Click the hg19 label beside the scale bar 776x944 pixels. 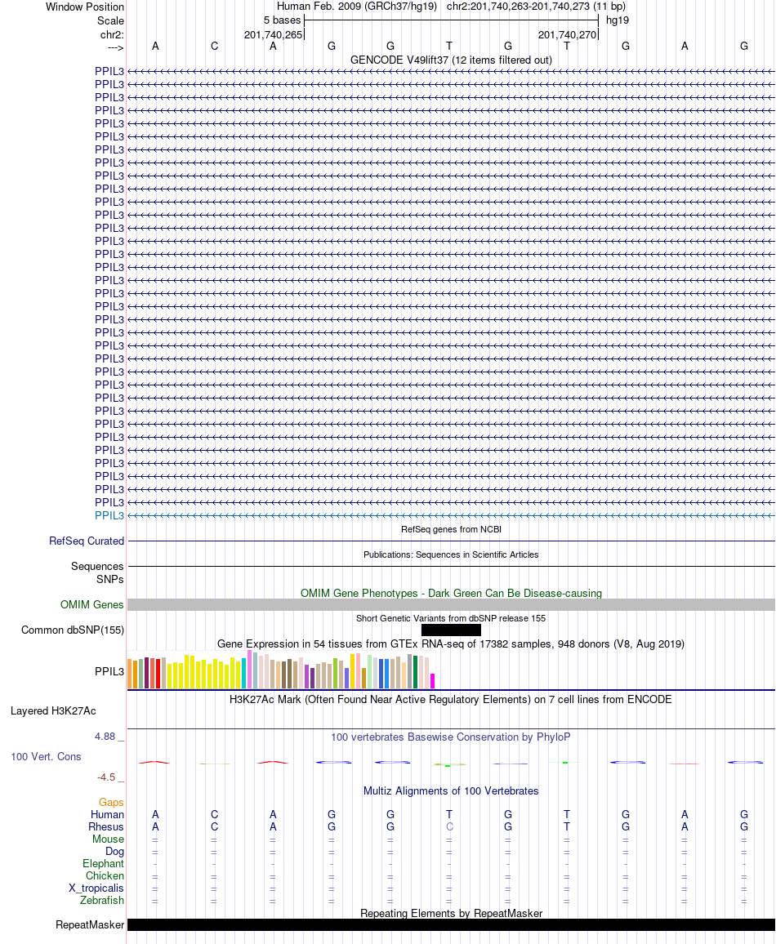(x=617, y=20)
